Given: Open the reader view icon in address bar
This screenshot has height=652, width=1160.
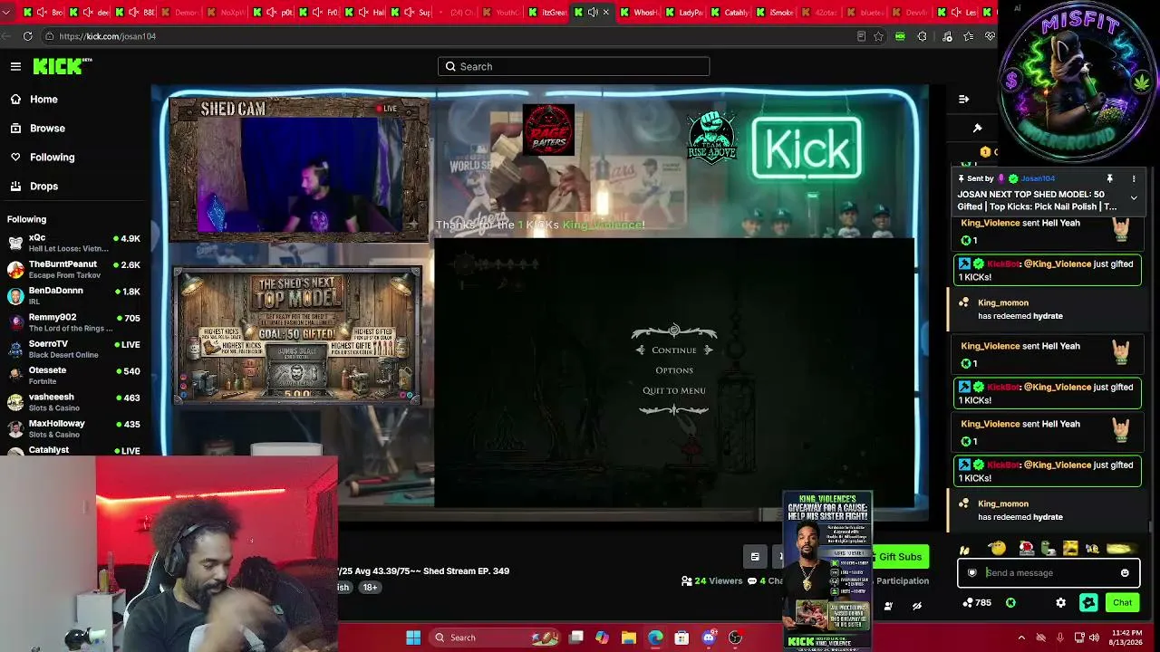Looking at the screenshot, I should point(861,36).
